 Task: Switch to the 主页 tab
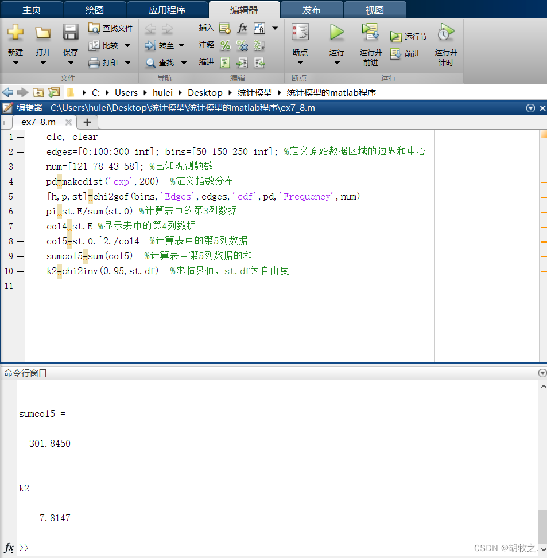pyautogui.click(x=32, y=10)
